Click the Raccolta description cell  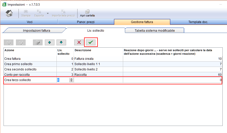click(99, 74)
